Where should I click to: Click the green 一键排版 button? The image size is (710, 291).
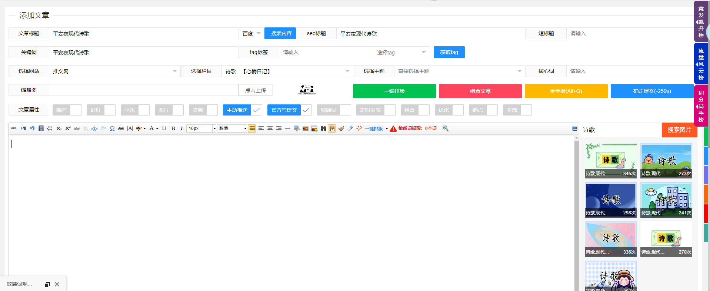[394, 91]
